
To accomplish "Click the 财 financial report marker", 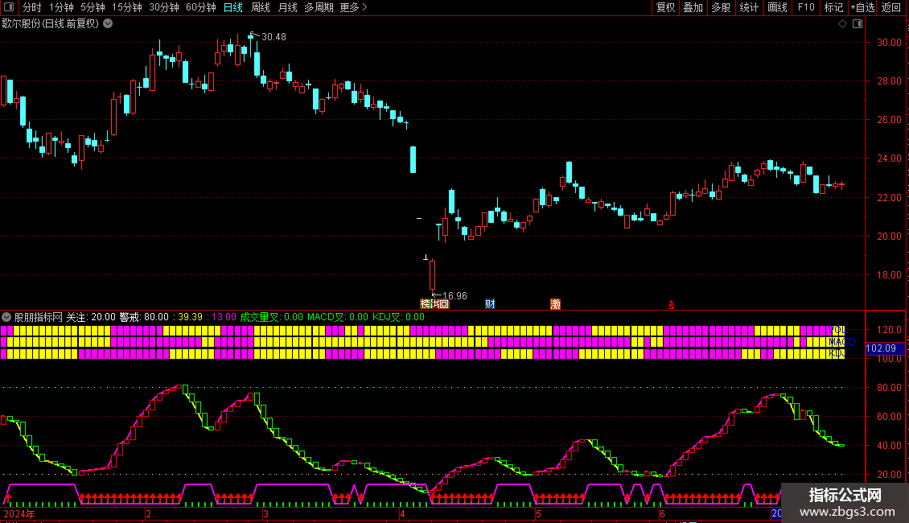I will (490, 304).
